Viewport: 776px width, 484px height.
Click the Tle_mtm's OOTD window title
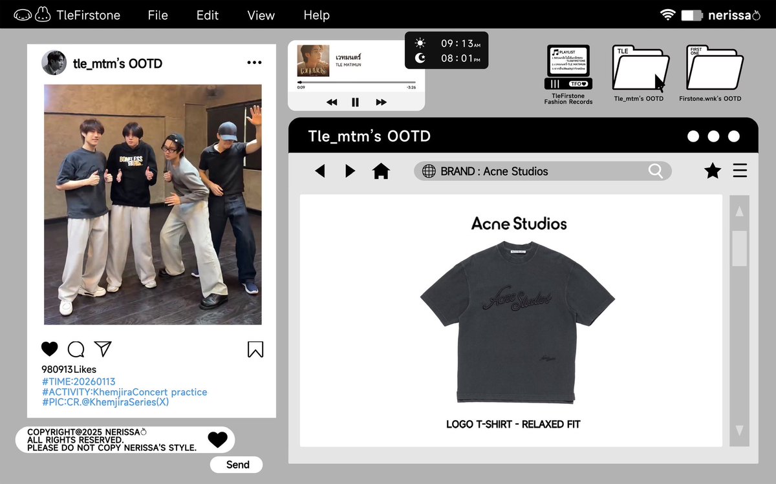[x=369, y=136]
